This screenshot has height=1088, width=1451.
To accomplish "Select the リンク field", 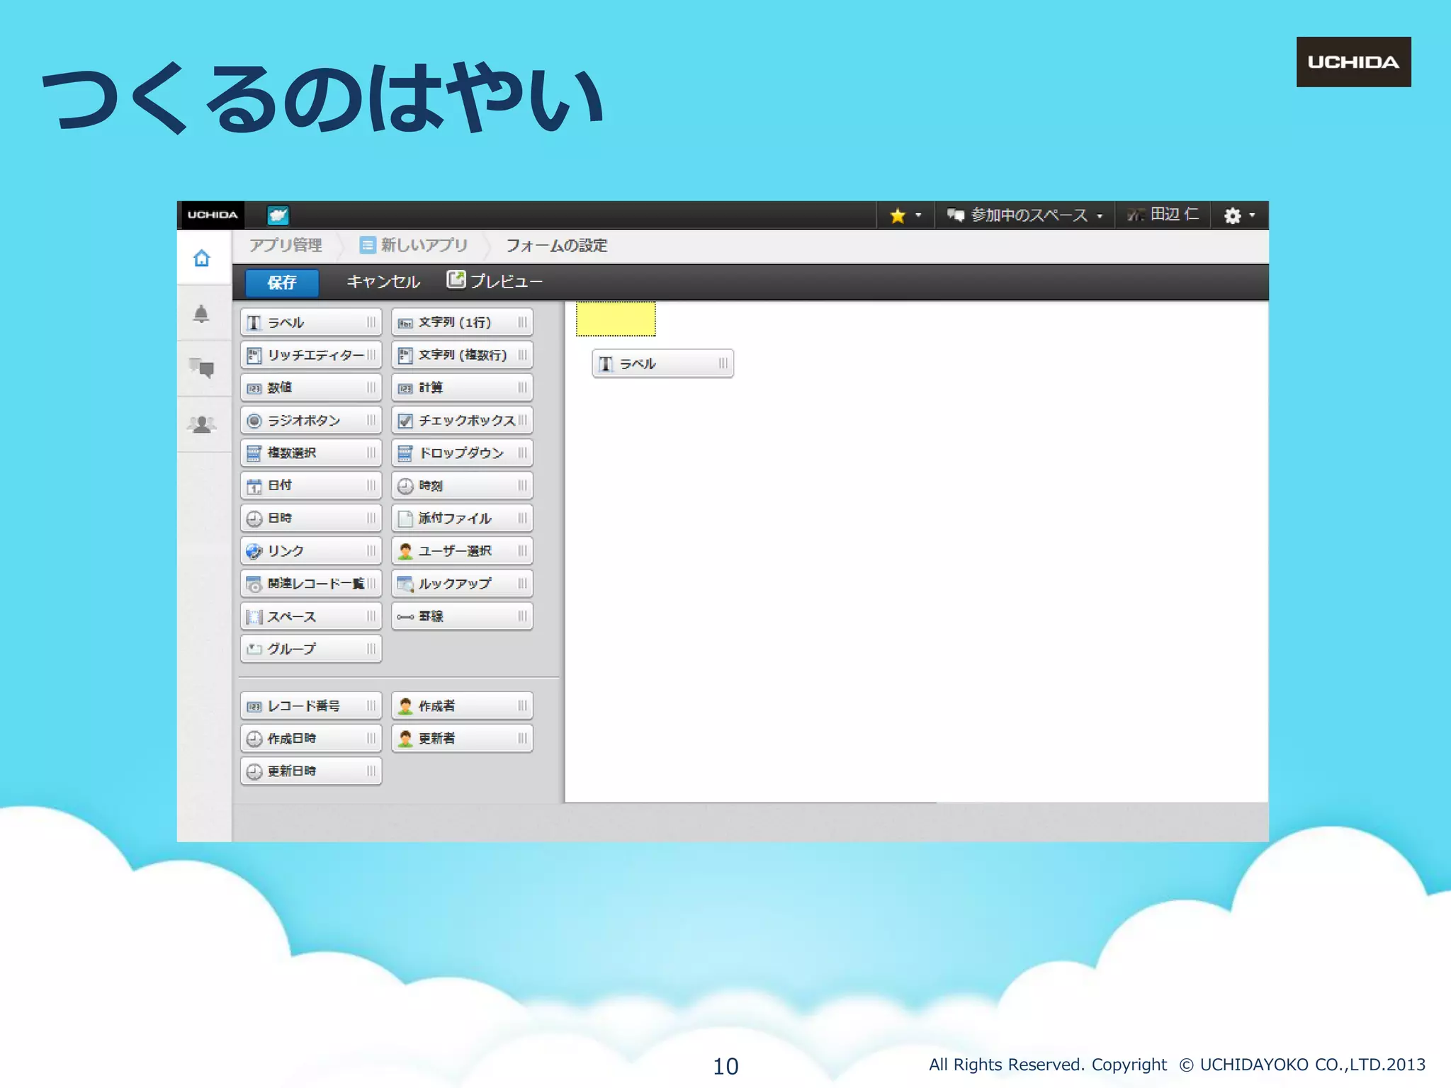I will (311, 550).
